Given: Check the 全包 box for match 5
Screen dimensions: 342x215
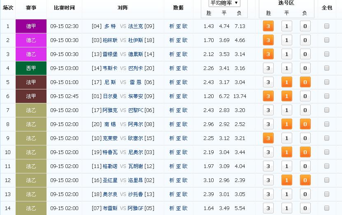Looking at the screenshot, I should (x=326, y=82).
